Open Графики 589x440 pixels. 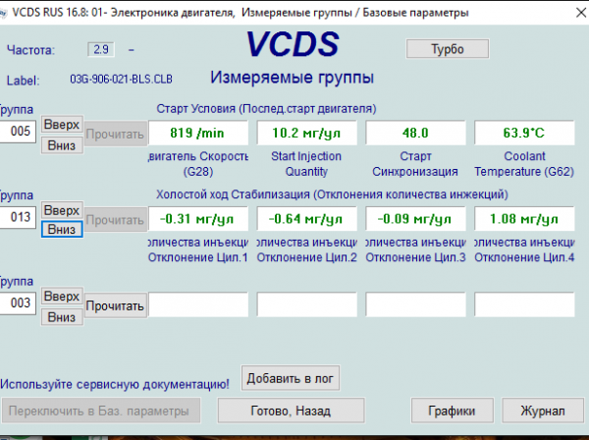point(452,410)
